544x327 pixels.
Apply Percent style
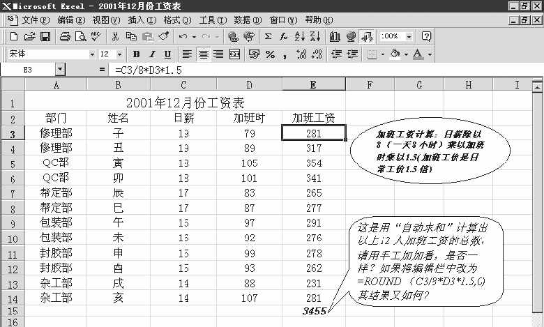pyautogui.click(x=271, y=54)
